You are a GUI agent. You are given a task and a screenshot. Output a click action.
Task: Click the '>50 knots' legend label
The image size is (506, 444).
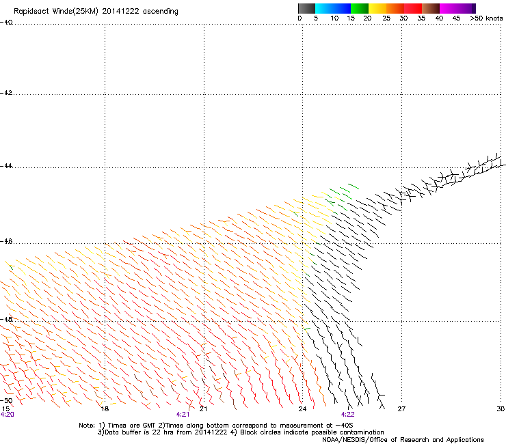click(x=486, y=18)
